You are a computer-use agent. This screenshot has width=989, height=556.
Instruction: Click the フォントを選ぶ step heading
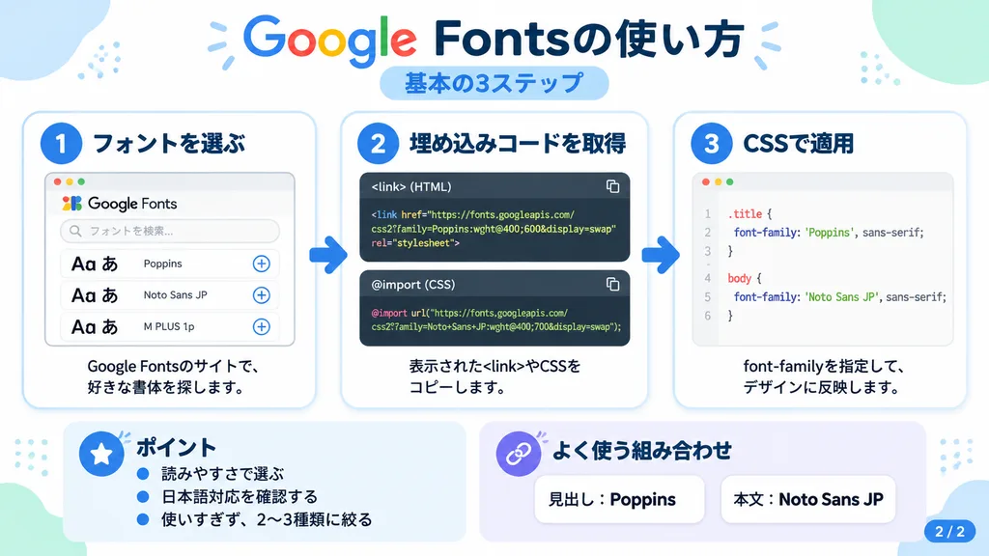(x=169, y=144)
